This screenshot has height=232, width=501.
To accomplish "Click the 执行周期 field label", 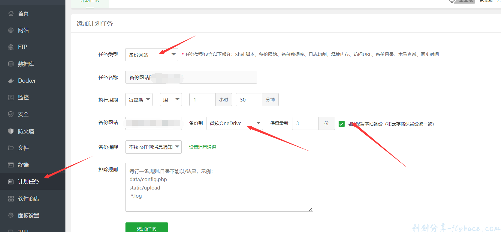I will [x=108, y=100].
